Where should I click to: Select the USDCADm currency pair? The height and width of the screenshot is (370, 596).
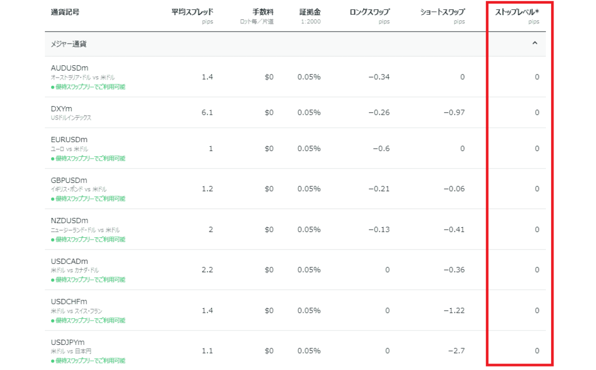pos(69,261)
